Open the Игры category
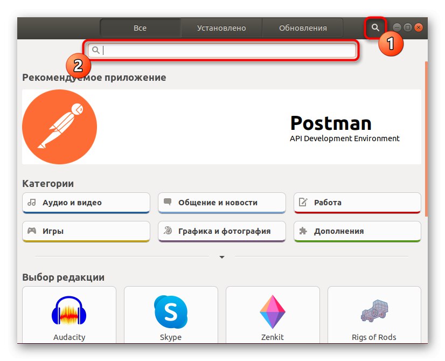The image size is (445, 361). click(86, 231)
